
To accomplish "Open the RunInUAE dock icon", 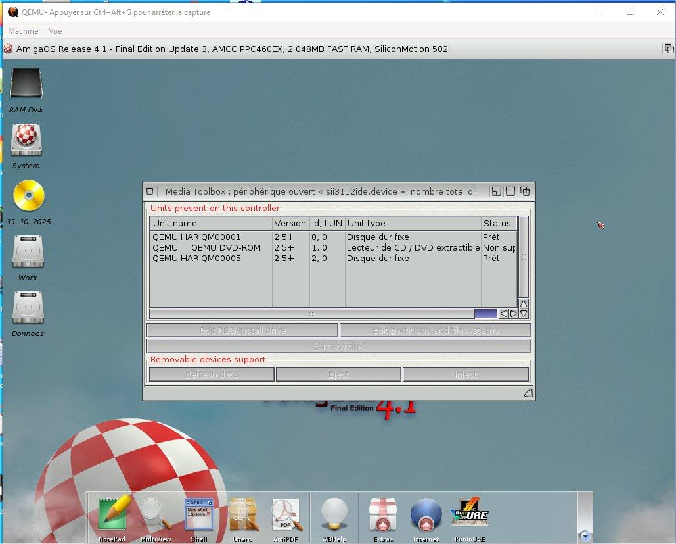I will click(x=469, y=513).
